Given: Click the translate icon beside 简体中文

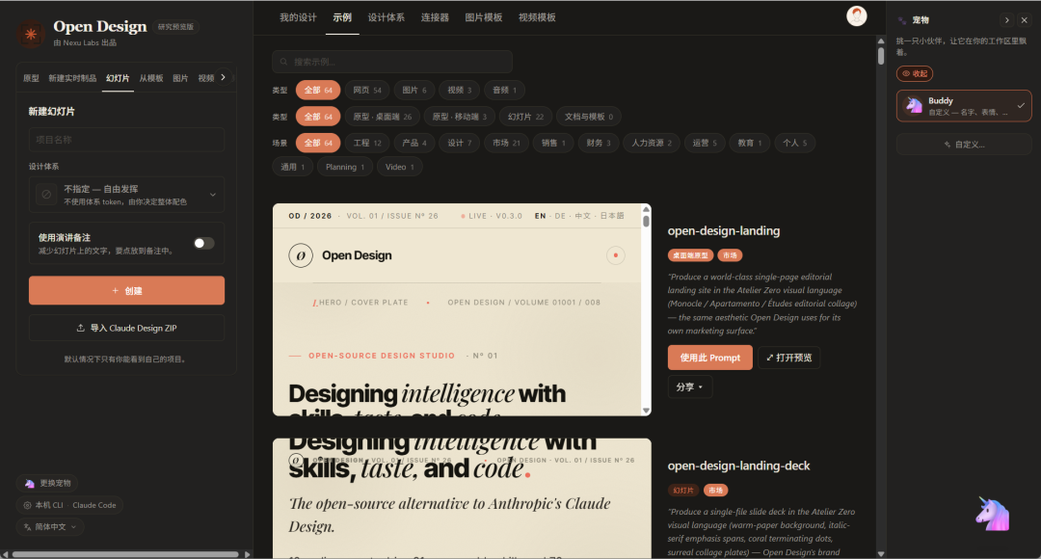Looking at the screenshot, I should [x=27, y=527].
